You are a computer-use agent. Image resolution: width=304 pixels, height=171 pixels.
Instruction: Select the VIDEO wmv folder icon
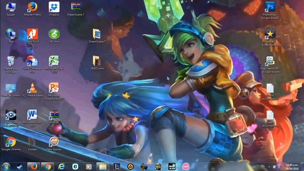tap(97, 63)
